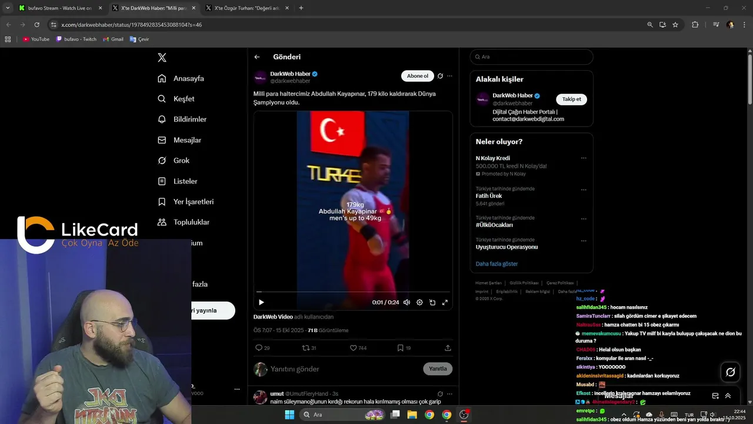Open Yer İşaretleri bookmarks
753x424 pixels.
pos(185,202)
